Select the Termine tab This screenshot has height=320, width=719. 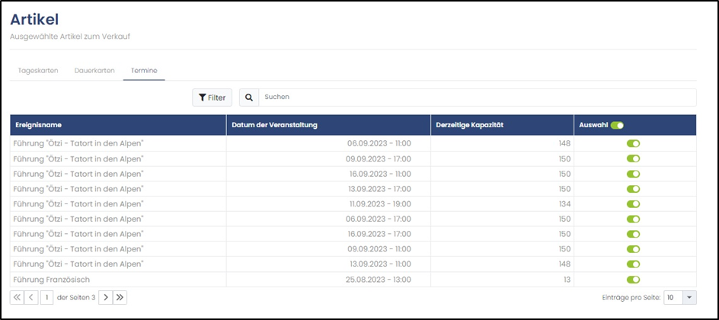pyautogui.click(x=144, y=71)
